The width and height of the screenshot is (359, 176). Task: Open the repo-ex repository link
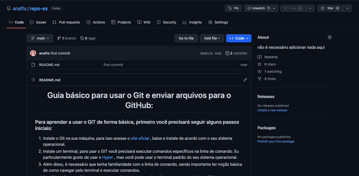[39, 8]
